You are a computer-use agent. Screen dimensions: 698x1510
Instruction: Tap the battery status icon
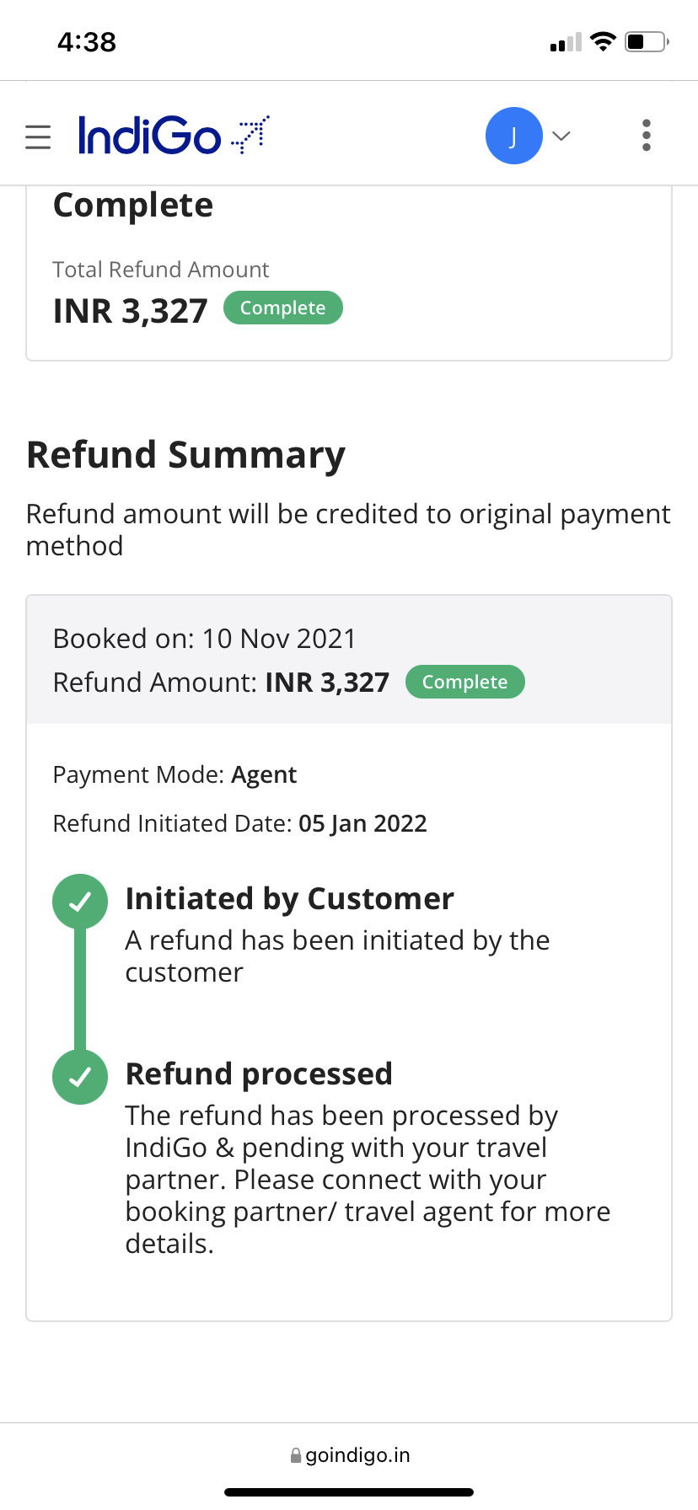647,41
